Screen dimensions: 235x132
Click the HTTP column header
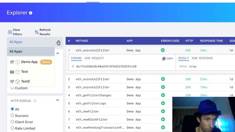(189, 41)
